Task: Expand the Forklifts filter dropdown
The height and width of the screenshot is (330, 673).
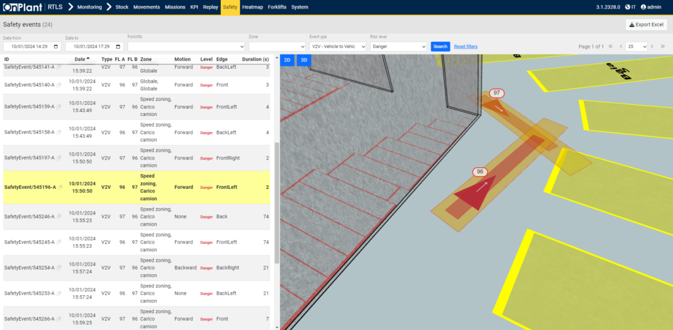Action: point(186,47)
